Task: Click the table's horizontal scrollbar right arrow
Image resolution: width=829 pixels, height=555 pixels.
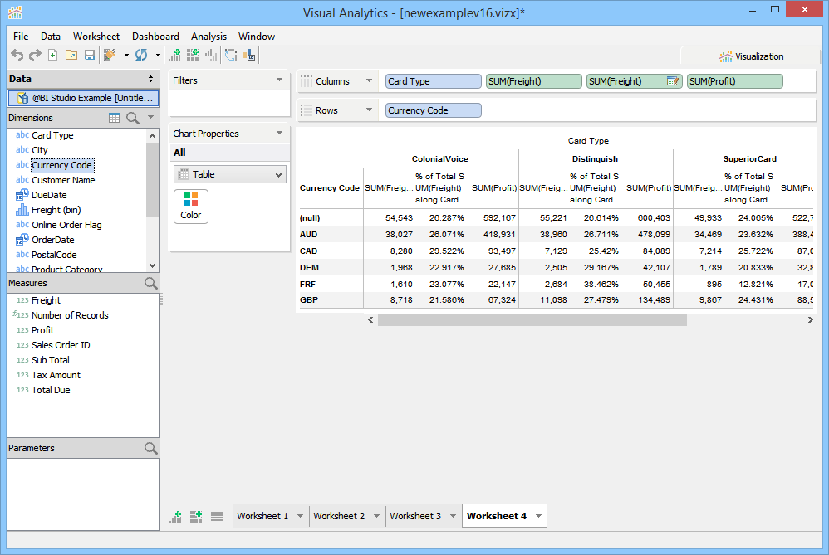Action: point(810,319)
